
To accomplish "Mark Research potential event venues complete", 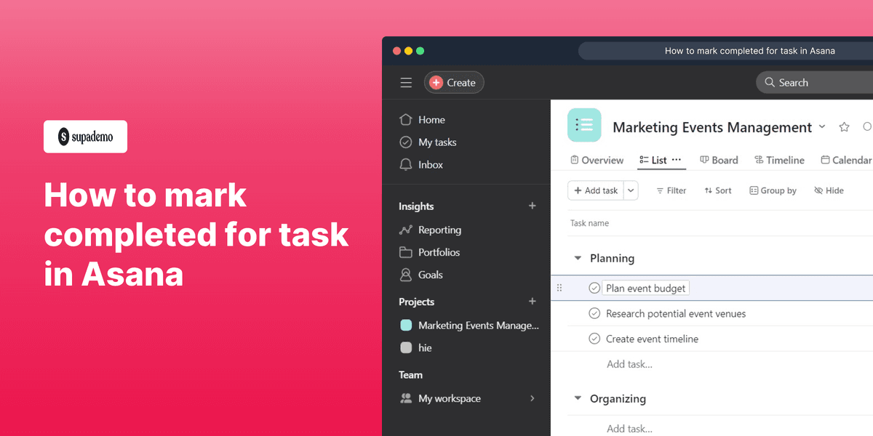I will 594,313.
